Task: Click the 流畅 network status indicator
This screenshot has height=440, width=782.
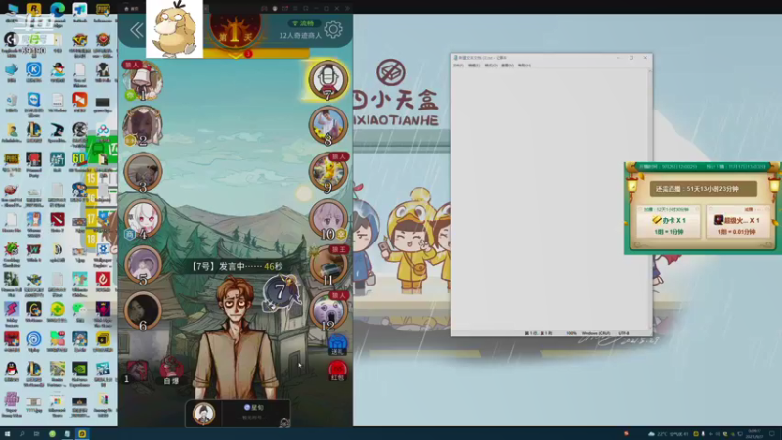Action: (303, 23)
